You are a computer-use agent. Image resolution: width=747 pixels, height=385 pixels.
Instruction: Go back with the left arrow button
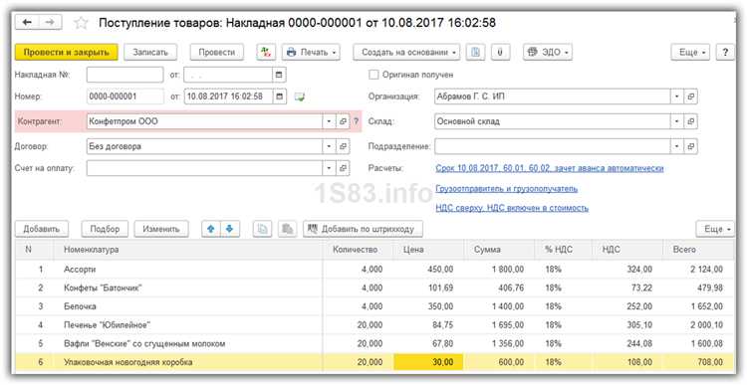(x=27, y=22)
